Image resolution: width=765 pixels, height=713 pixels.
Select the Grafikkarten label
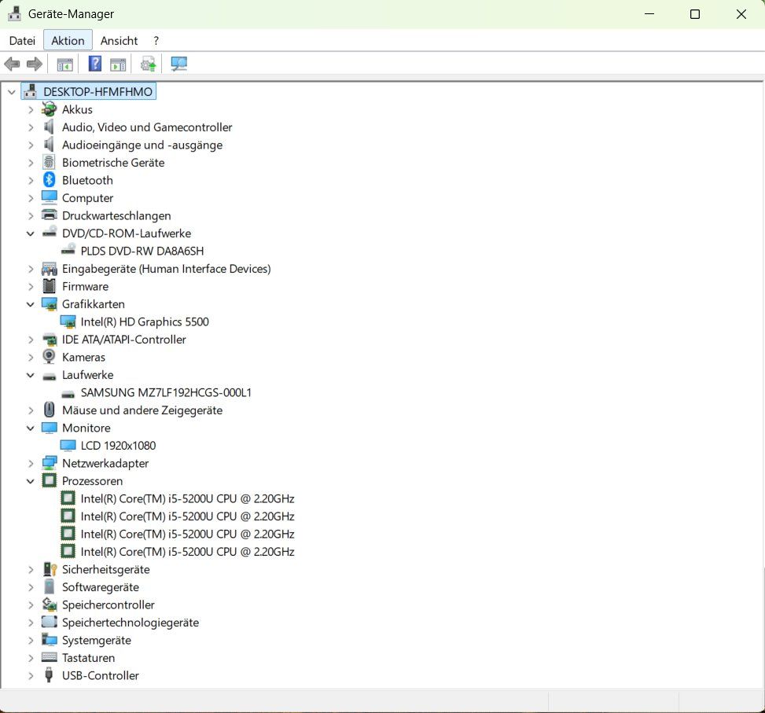tap(94, 303)
